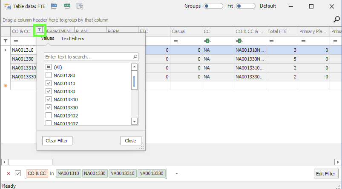Check the NA001280 value checkbox
342x189 pixels.
click(49, 75)
